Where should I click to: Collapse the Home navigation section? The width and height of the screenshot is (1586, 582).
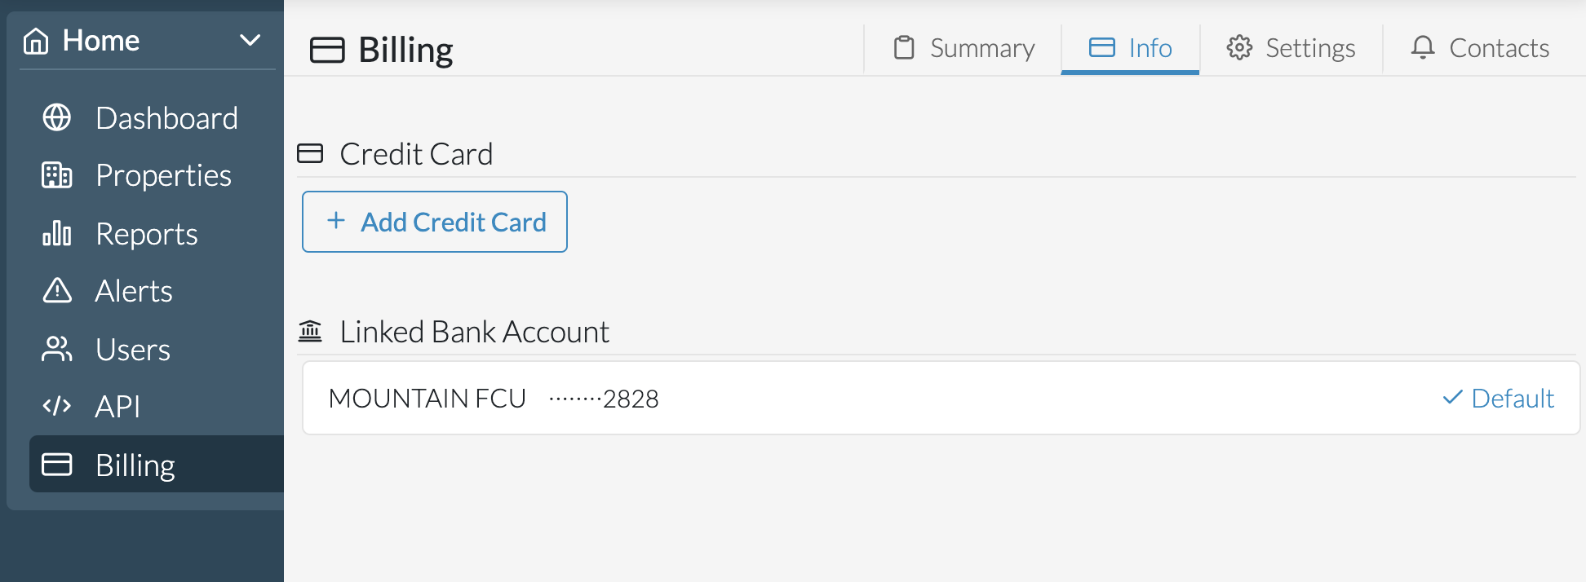coord(250,38)
